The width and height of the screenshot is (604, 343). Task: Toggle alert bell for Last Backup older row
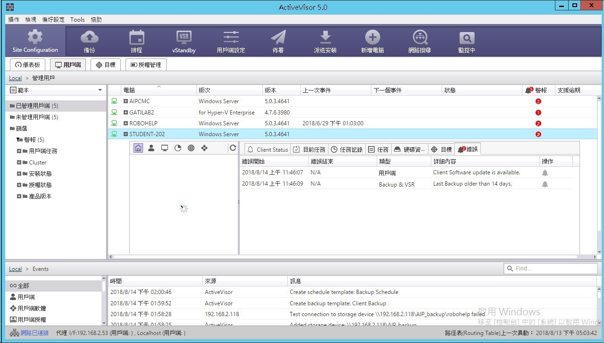click(545, 184)
